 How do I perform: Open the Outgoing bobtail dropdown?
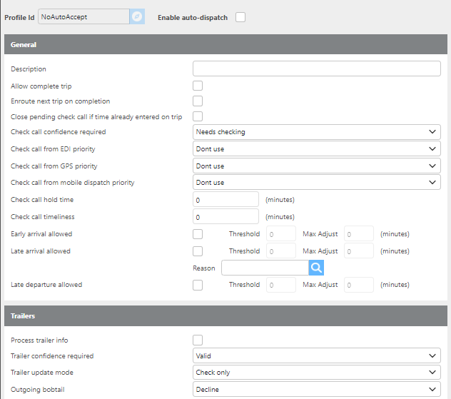pyautogui.click(x=317, y=389)
